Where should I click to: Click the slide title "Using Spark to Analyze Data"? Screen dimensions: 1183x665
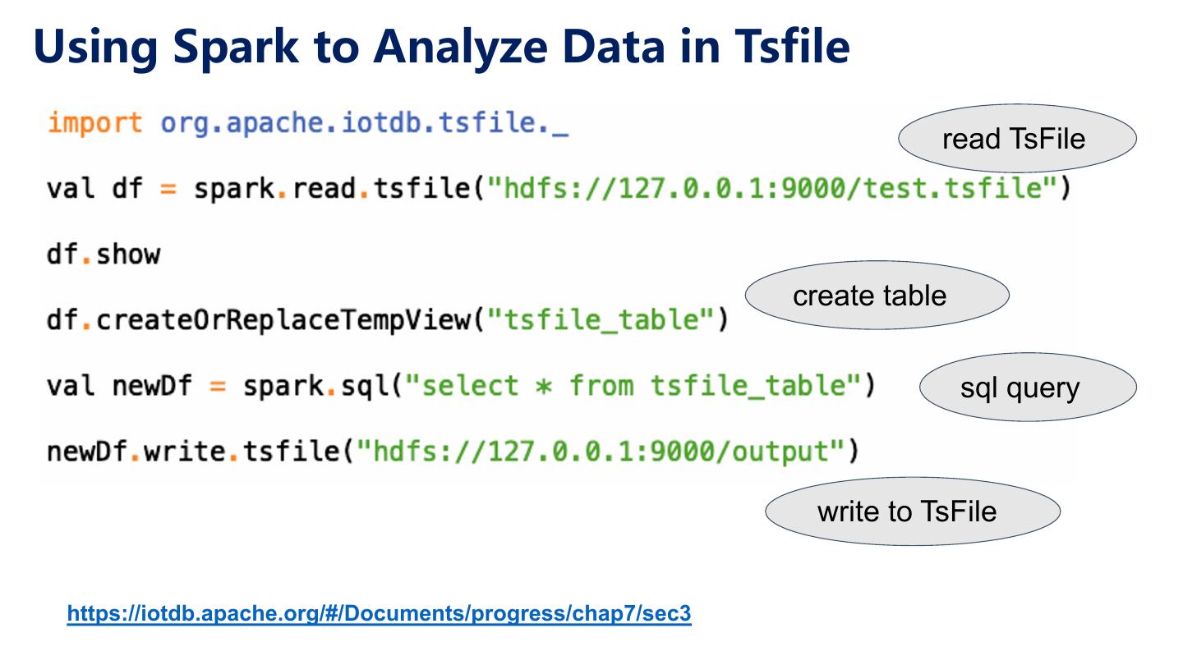click(345, 47)
